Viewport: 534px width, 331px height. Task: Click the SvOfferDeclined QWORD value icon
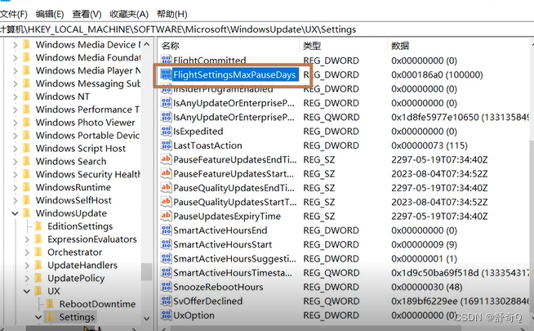pyautogui.click(x=166, y=301)
